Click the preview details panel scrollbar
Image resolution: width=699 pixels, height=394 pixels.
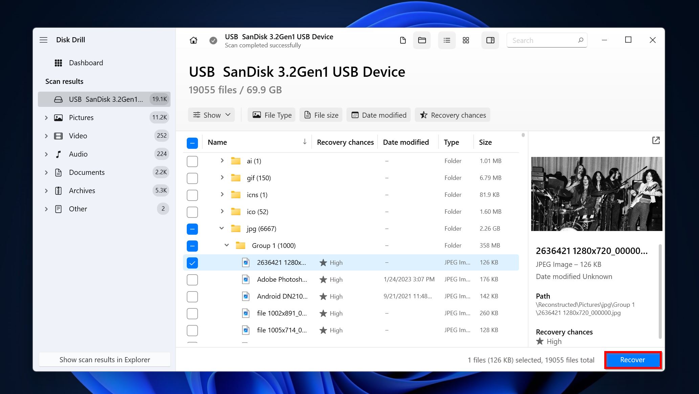pos(660,292)
